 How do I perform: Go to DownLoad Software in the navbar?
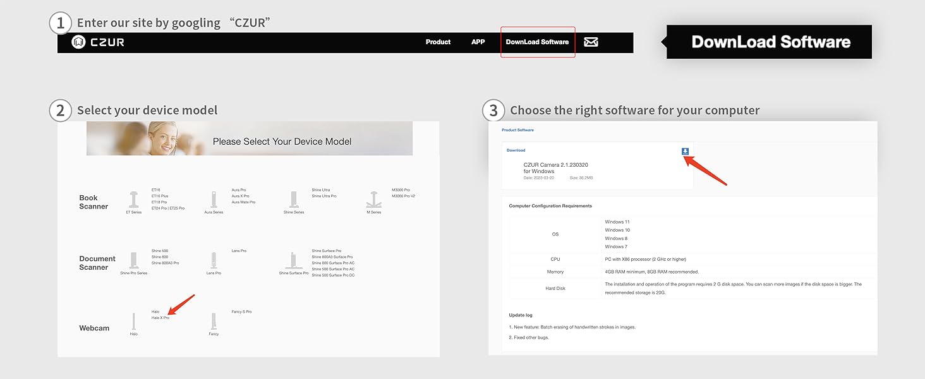(537, 42)
